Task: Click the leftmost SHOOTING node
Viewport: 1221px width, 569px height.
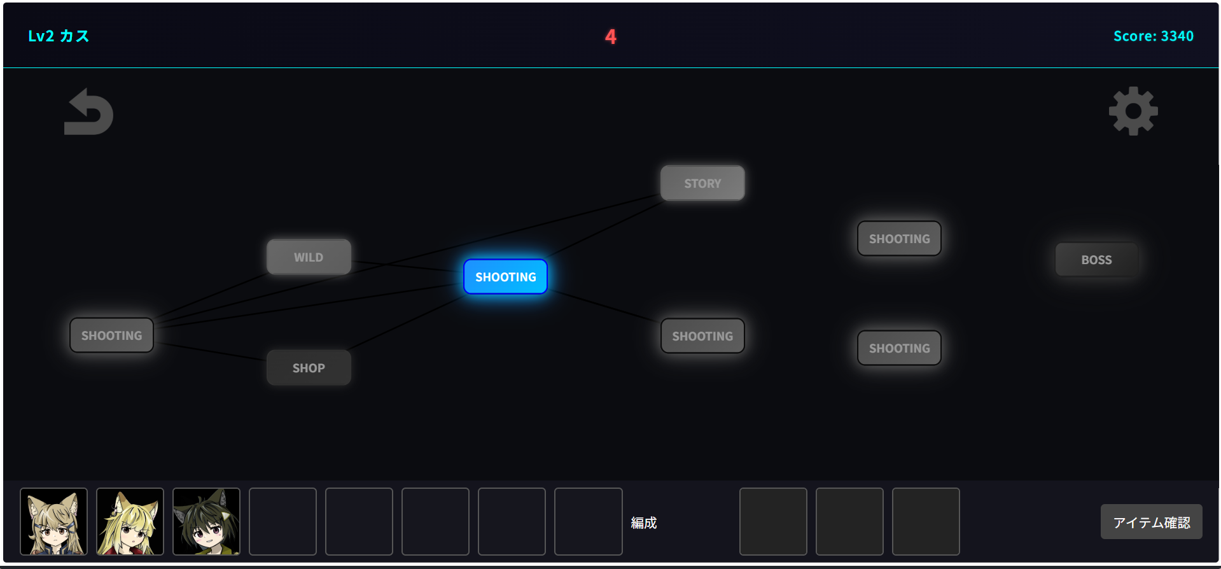Action: 111,335
